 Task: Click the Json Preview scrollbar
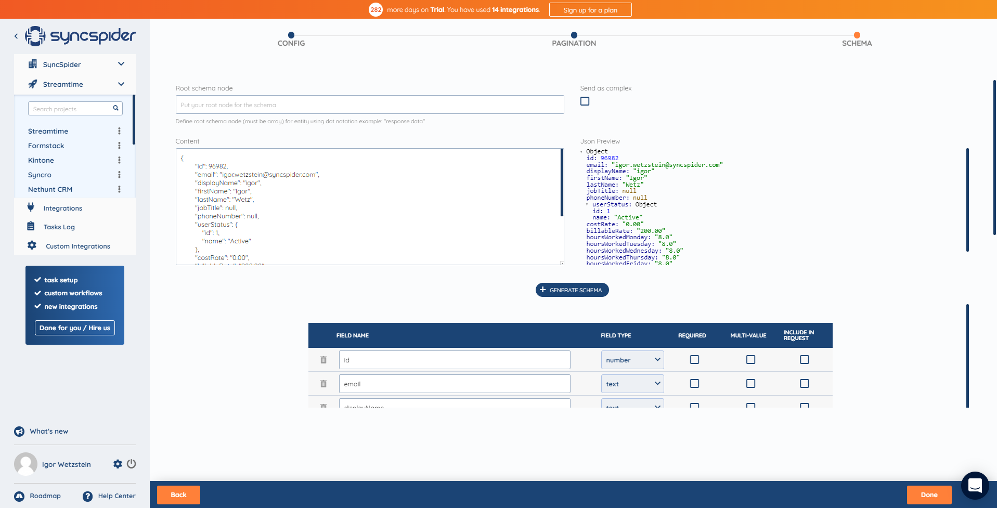pyautogui.click(x=967, y=200)
